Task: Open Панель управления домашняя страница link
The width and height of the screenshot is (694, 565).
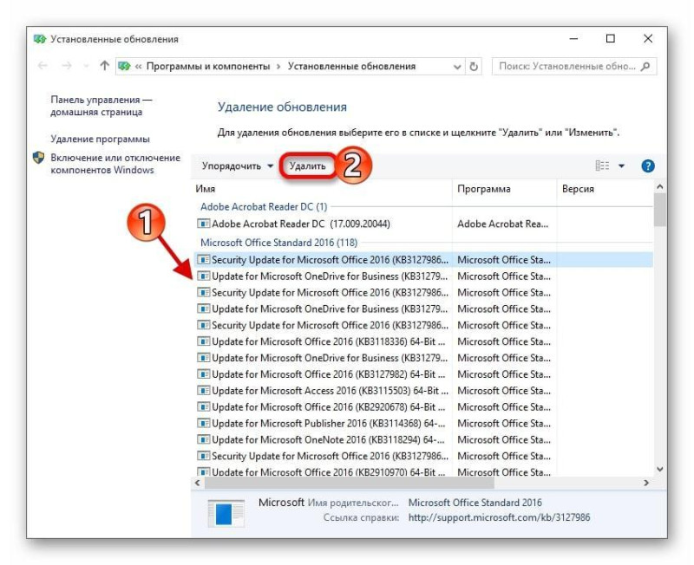Action: pos(101,106)
